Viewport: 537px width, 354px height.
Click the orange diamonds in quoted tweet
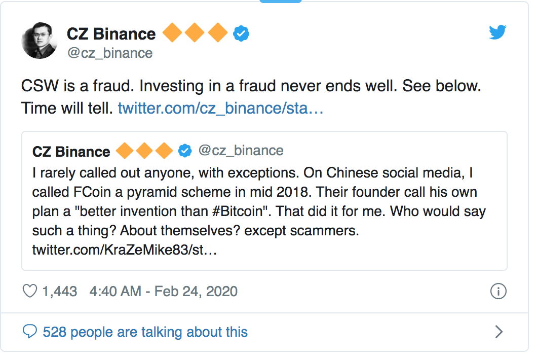[x=144, y=151]
